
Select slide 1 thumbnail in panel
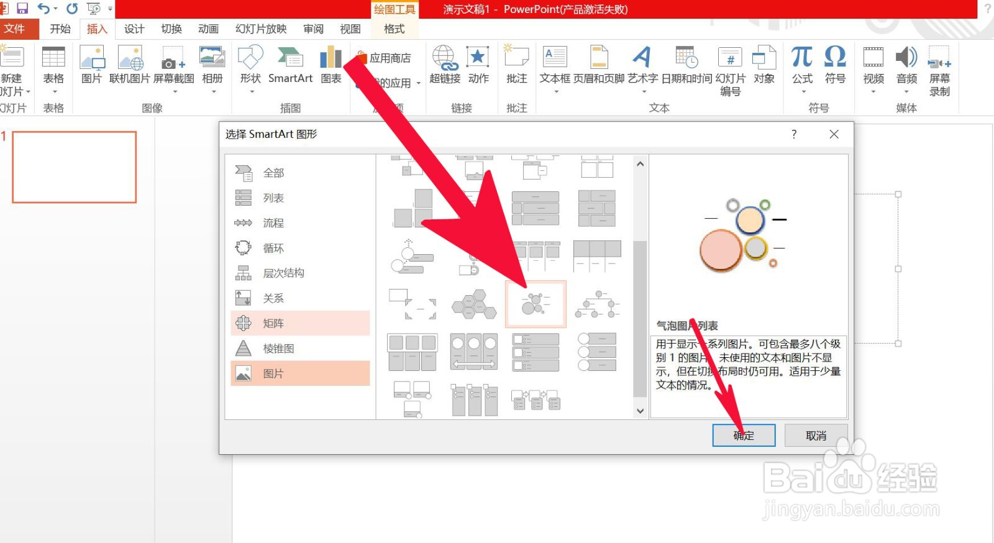point(74,167)
